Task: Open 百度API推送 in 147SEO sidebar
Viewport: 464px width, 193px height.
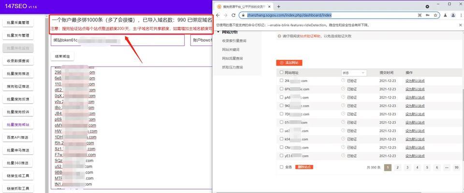Action: pos(18,138)
